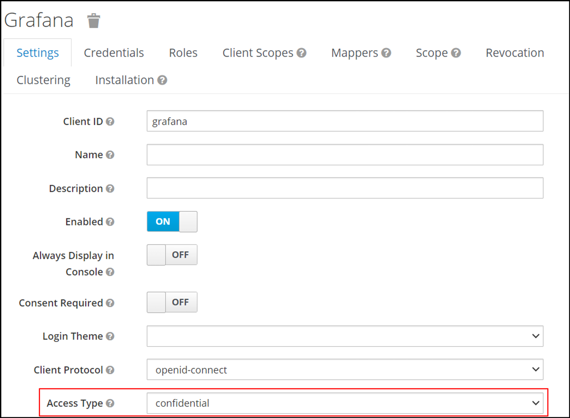Open Login Theme help icon

pyautogui.click(x=110, y=336)
